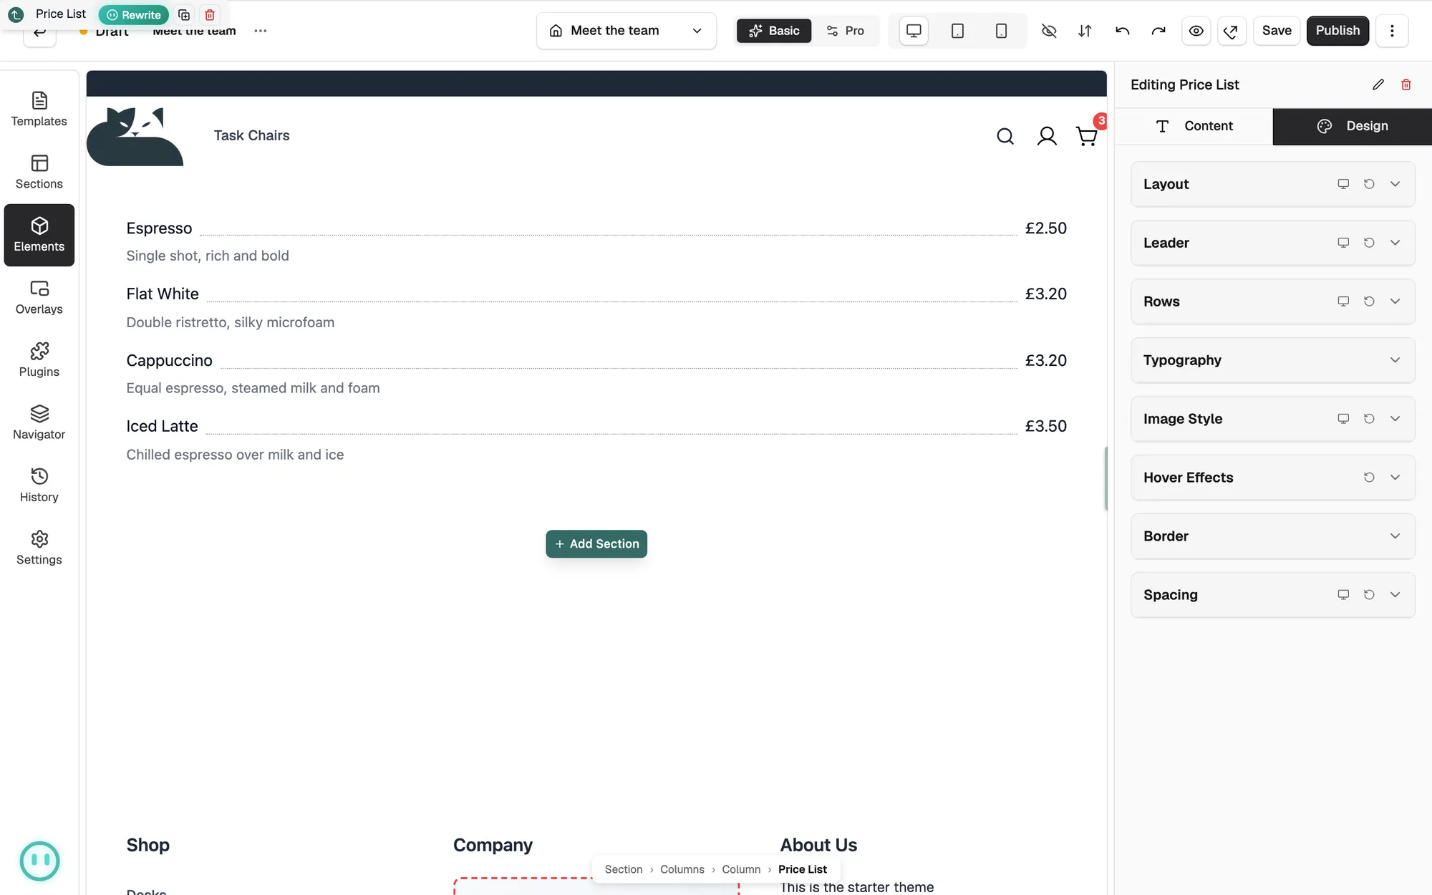Open the Navigator panel
This screenshot has height=895, width=1432.
pyautogui.click(x=39, y=422)
